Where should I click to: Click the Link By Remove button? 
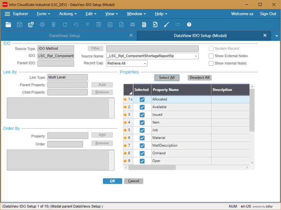[x=102, y=92]
